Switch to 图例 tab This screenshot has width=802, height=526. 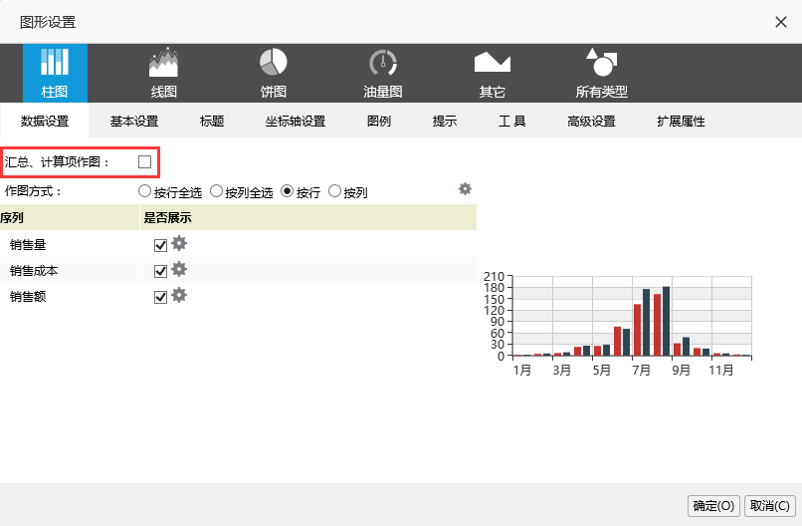[x=379, y=121]
